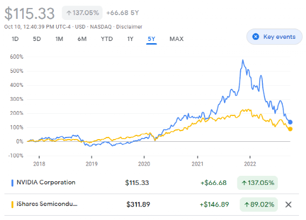Click the yellow iShares endpoint dot on chart
The width and height of the screenshot is (306, 220).
tap(290, 129)
